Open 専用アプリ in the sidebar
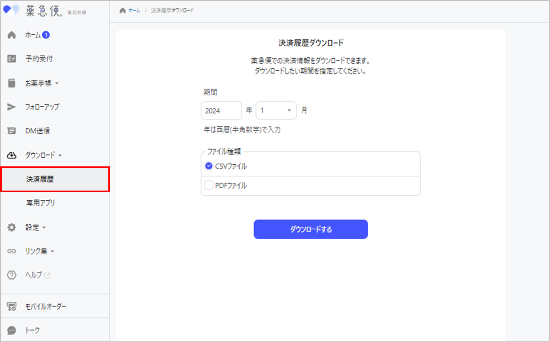Viewport: 550px width, 342px height. tap(41, 203)
